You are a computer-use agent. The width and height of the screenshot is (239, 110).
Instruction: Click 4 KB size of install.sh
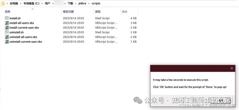(133, 18)
